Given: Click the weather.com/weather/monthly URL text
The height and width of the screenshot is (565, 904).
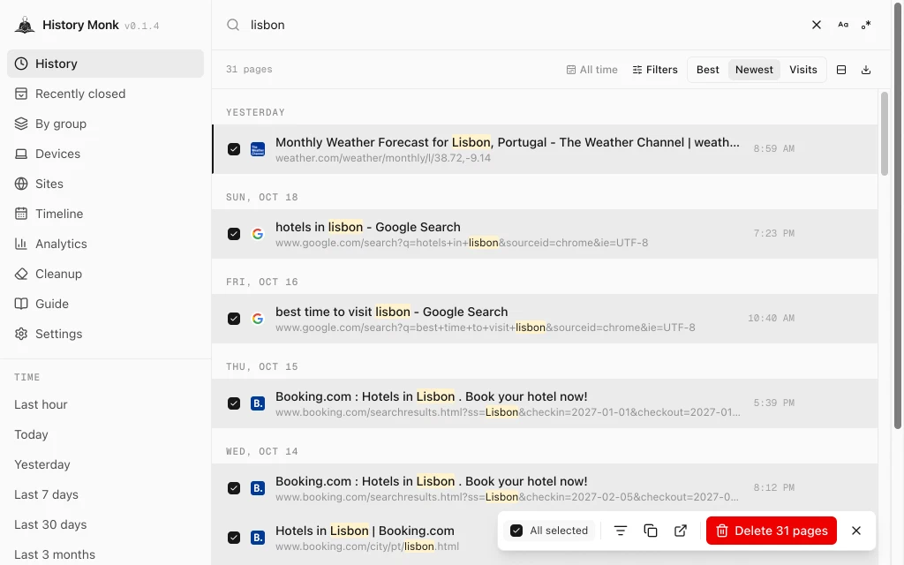Looking at the screenshot, I should coord(383,158).
